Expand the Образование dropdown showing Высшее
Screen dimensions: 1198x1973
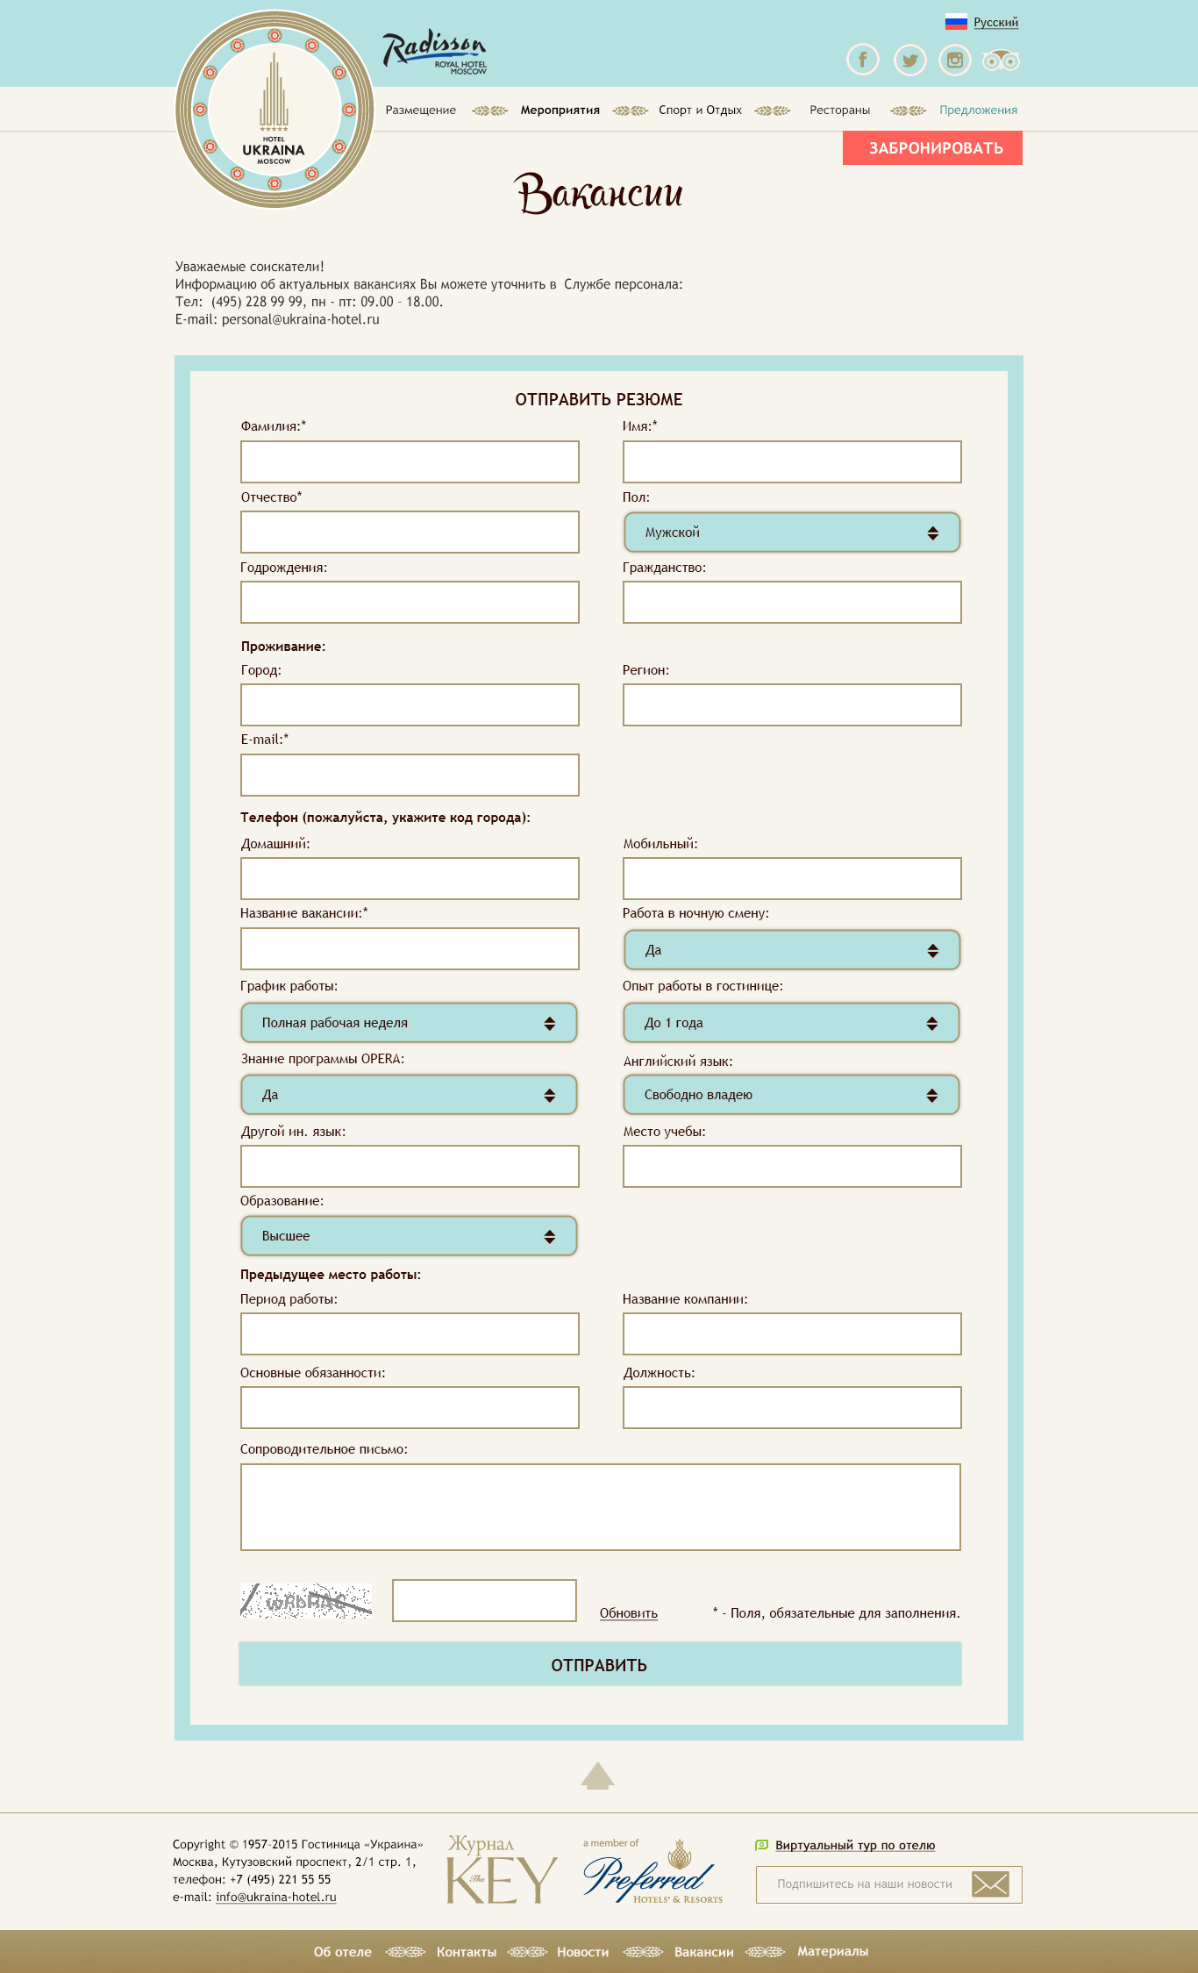coord(409,1236)
